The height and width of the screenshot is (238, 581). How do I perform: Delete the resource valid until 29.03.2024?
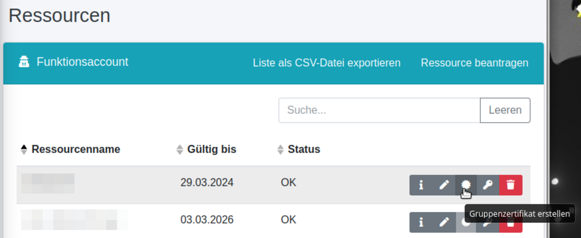[511, 185]
